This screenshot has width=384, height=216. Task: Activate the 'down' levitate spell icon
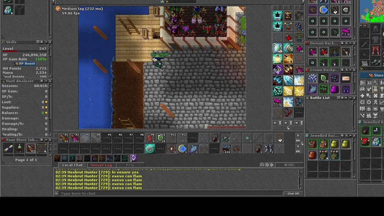point(277,26)
